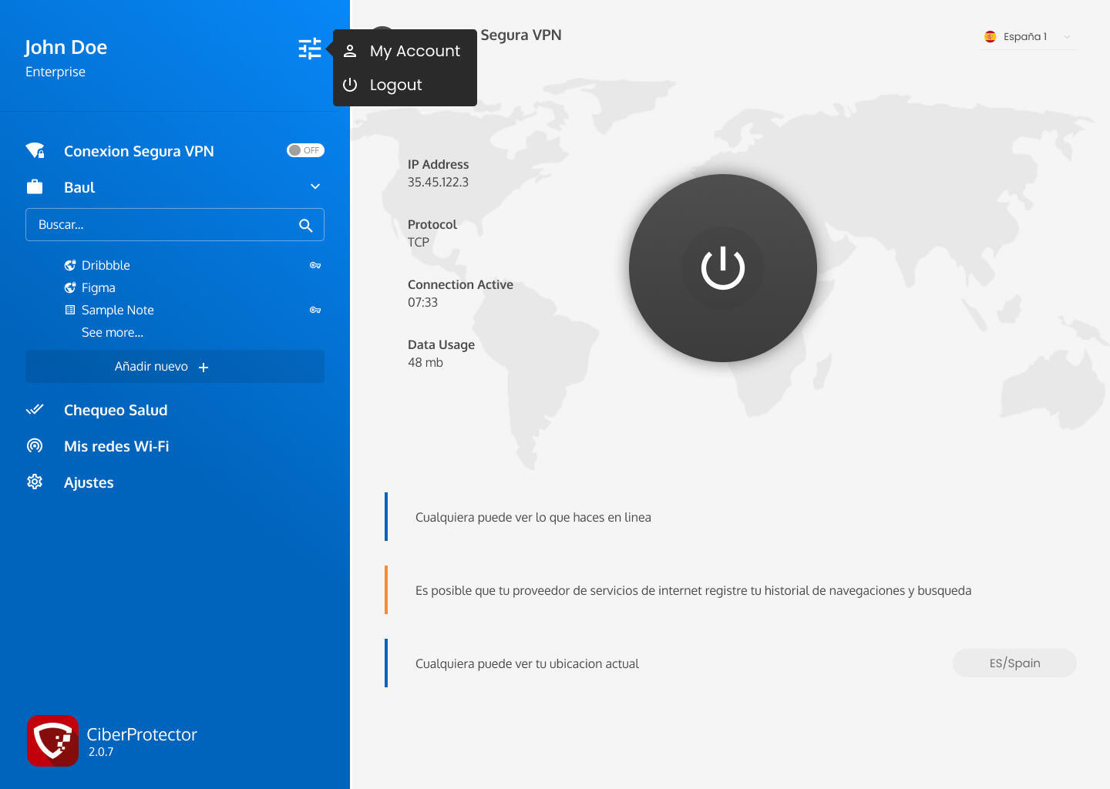Click the ES/Spain location button
The width and height of the screenshot is (1110, 789).
[x=1014, y=663]
